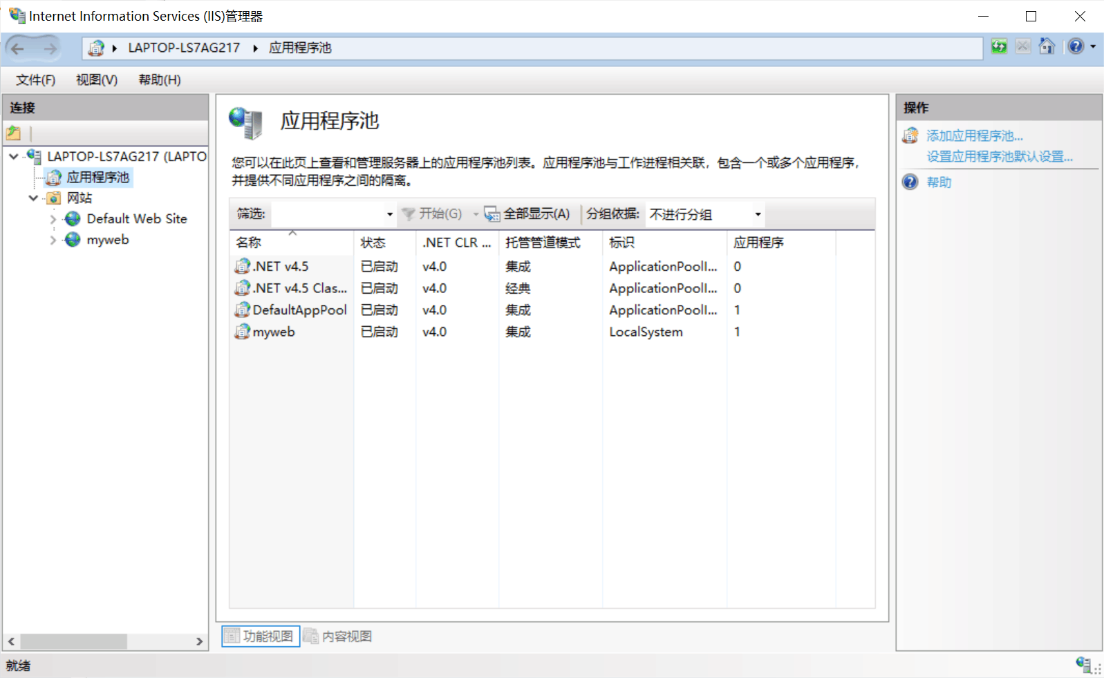1104x678 pixels.
Task: Open the 帮助(H) menu
Action: (x=160, y=80)
